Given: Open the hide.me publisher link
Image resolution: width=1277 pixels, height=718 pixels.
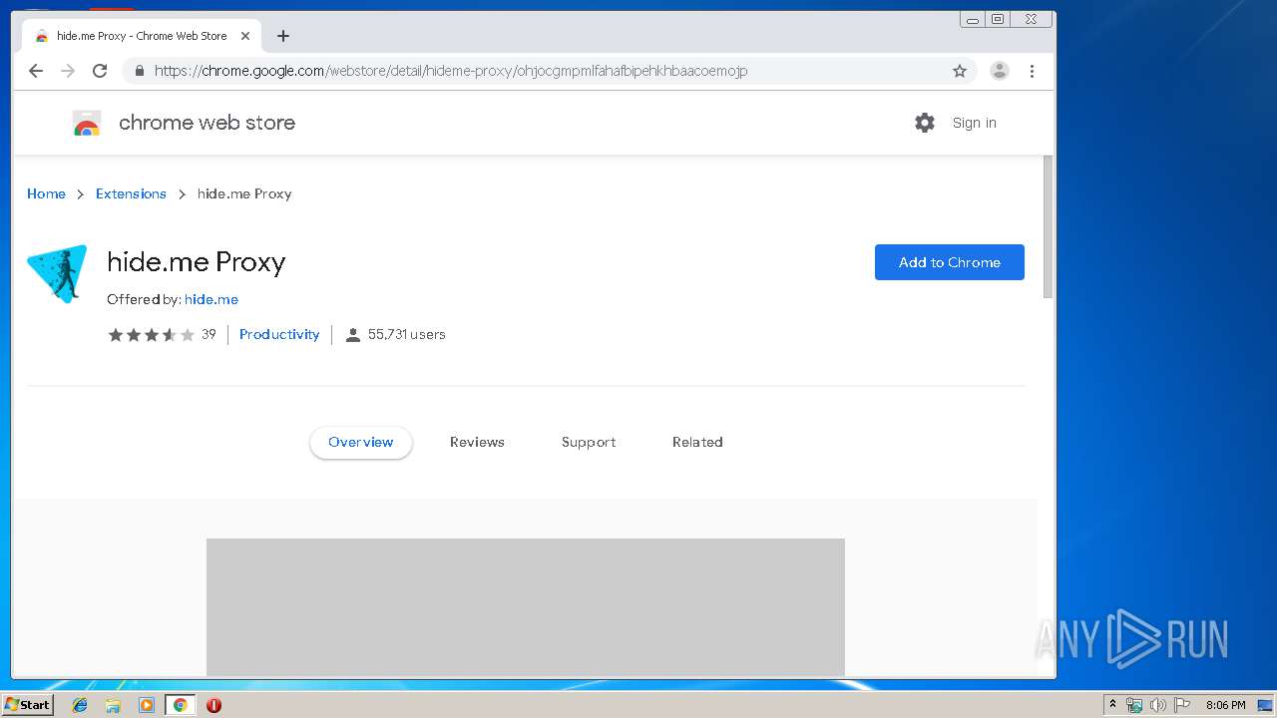Looking at the screenshot, I should [212, 299].
